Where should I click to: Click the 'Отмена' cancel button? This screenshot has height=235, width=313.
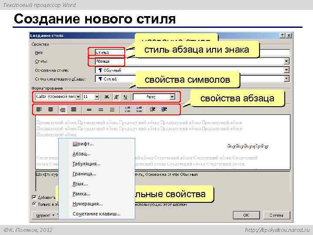[x=276, y=215]
